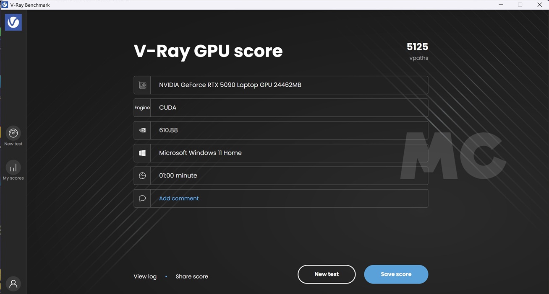The image size is (549, 294).
Task: Click the clock duration icon
Action: [142, 175]
